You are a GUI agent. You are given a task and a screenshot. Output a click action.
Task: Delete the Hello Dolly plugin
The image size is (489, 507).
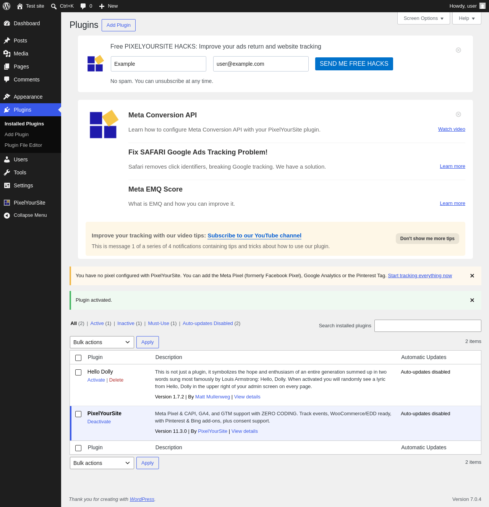tap(116, 380)
